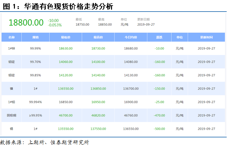Click the change value -10.00 in 1#锌 row
The image size is (230, 147).
(x=159, y=49)
